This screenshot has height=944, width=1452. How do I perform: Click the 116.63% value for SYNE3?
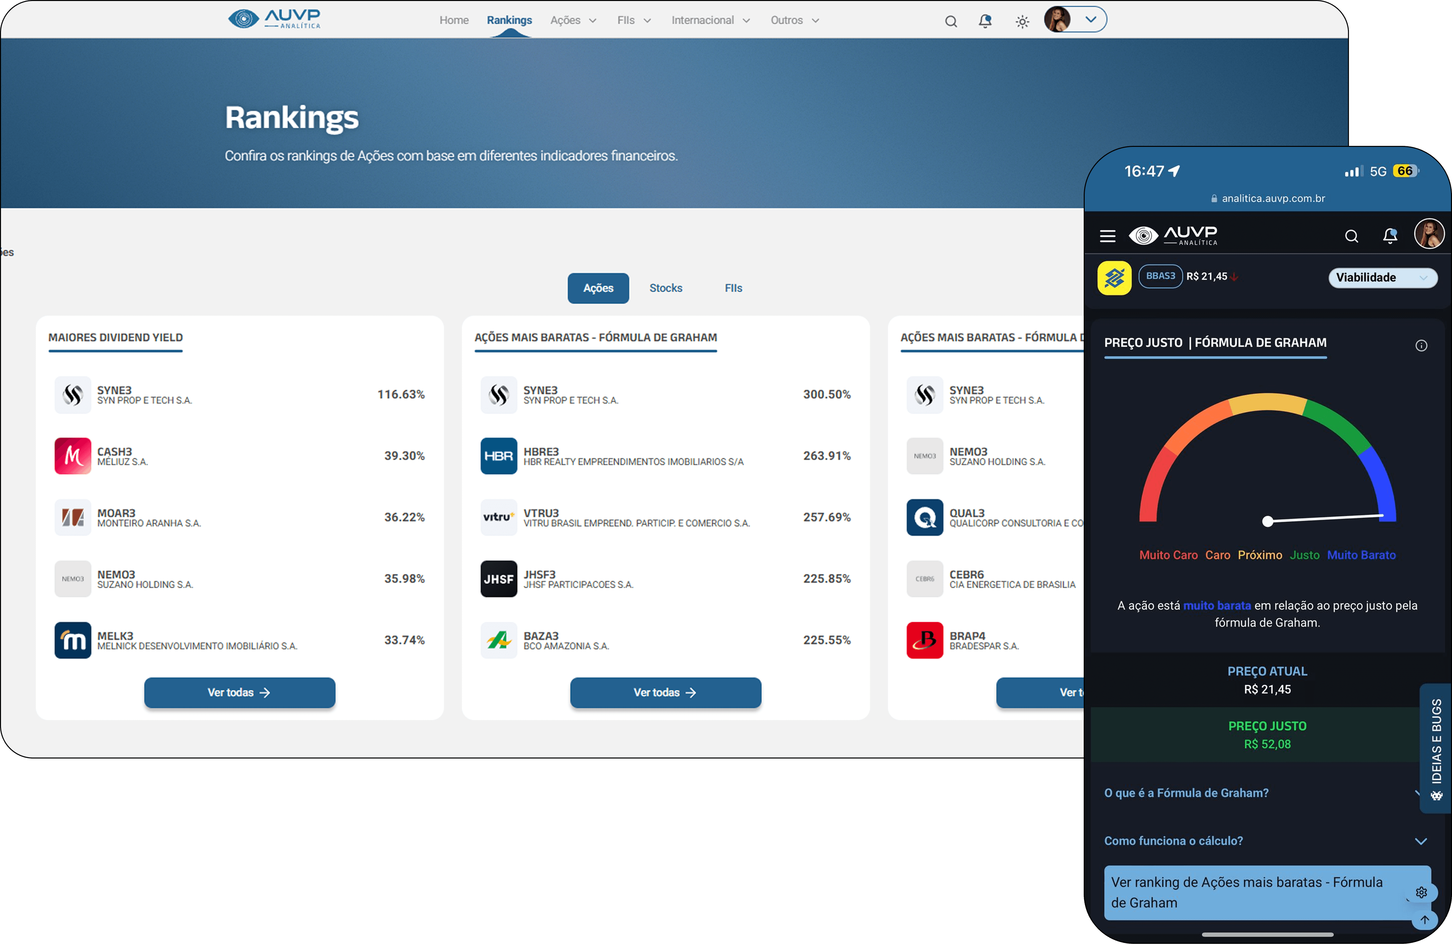click(401, 394)
